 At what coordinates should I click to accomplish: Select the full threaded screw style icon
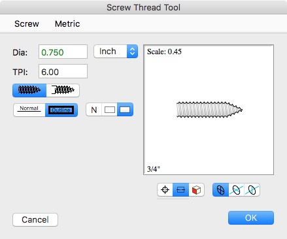[x=29, y=90]
